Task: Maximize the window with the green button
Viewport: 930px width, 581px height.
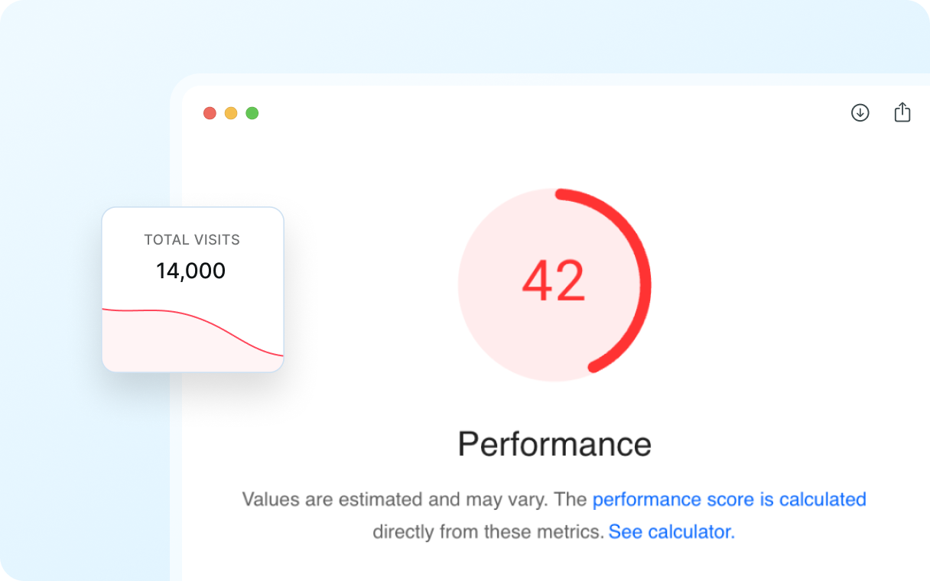Action: click(x=252, y=113)
